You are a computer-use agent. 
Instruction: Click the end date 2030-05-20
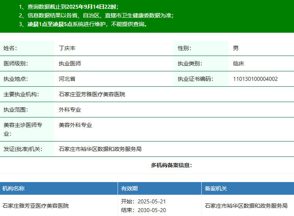click(152, 210)
